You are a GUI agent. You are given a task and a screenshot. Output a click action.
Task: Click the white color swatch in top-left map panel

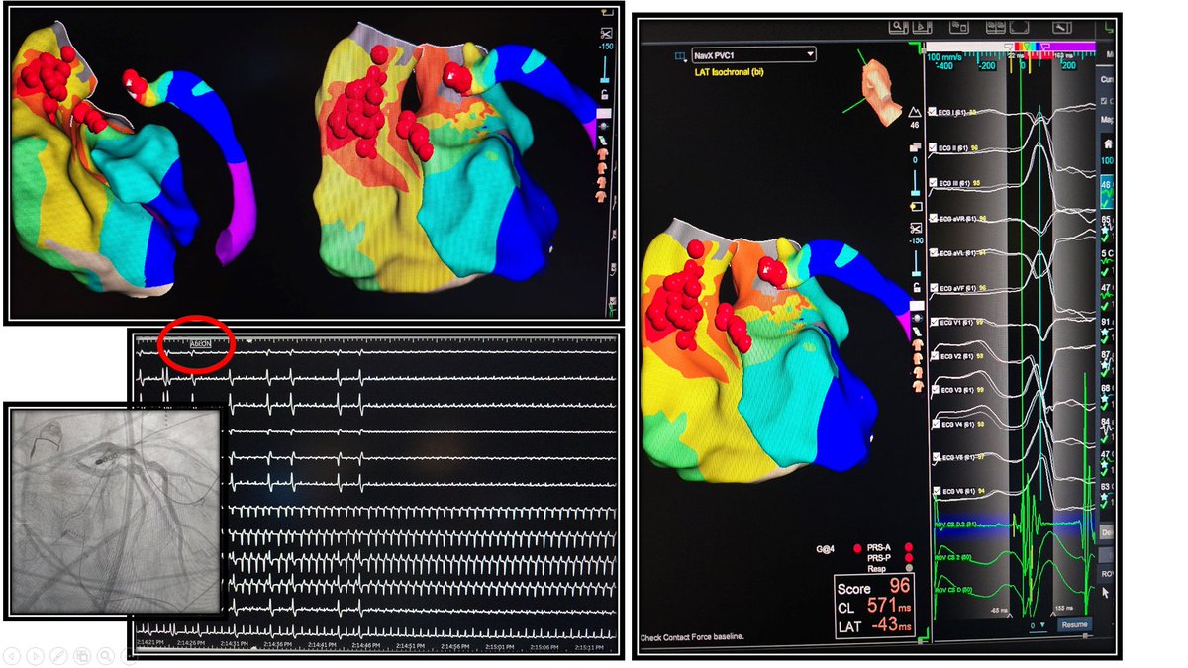pyautogui.click(x=604, y=113)
